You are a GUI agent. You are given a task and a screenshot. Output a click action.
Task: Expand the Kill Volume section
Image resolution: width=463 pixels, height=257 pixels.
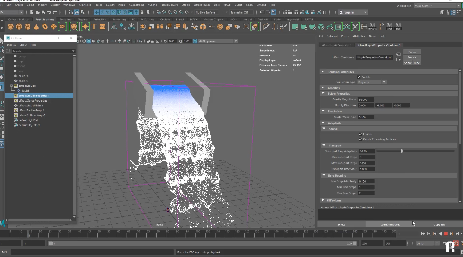[323, 200]
